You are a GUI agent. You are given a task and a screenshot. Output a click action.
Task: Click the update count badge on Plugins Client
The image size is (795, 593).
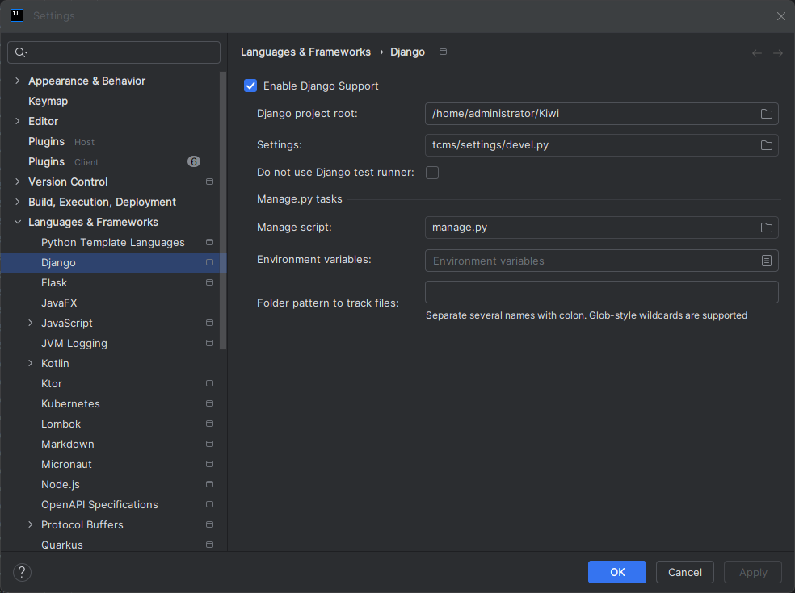click(x=194, y=161)
